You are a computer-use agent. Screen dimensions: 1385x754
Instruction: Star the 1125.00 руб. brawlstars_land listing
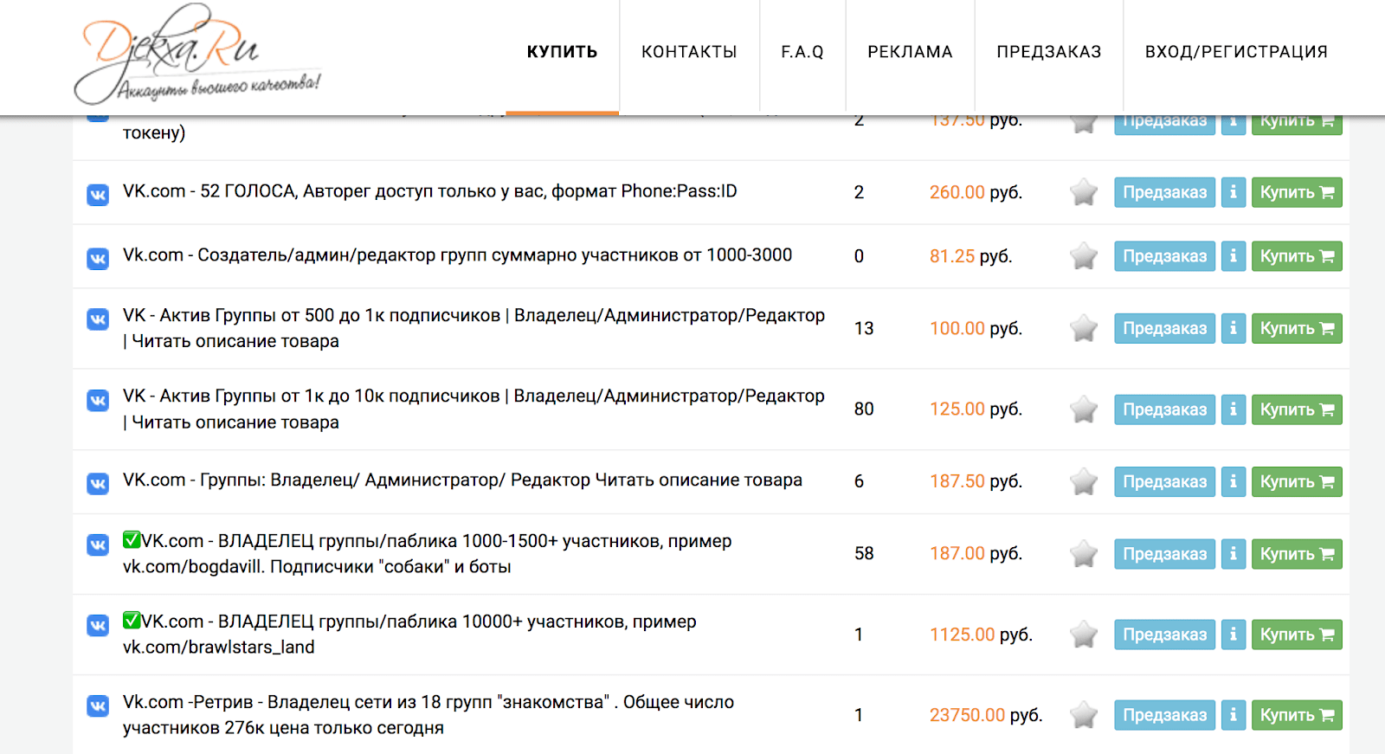[x=1084, y=635]
